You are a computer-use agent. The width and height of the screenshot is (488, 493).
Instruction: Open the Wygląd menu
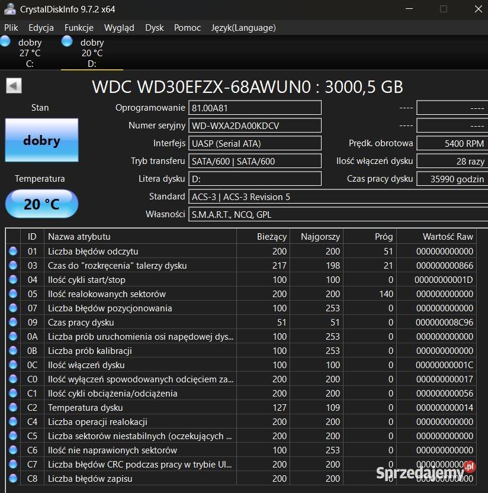click(119, 28)
